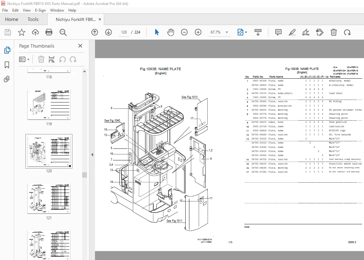Select the Highlight text pen tool

click(x=292, y=32)
